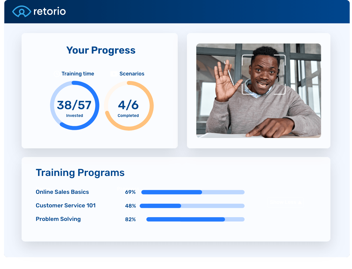Image resolution: width=352 pixels, height=269 pixels.
Task: Expand the Online Sales Basics entry
Action: click(62, 192)
